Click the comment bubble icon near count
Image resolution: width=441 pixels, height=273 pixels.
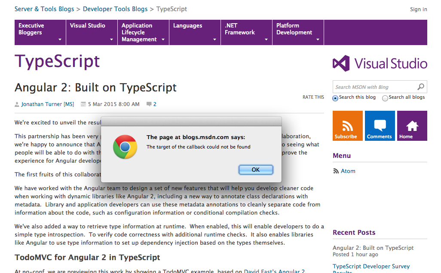[149, 104]
